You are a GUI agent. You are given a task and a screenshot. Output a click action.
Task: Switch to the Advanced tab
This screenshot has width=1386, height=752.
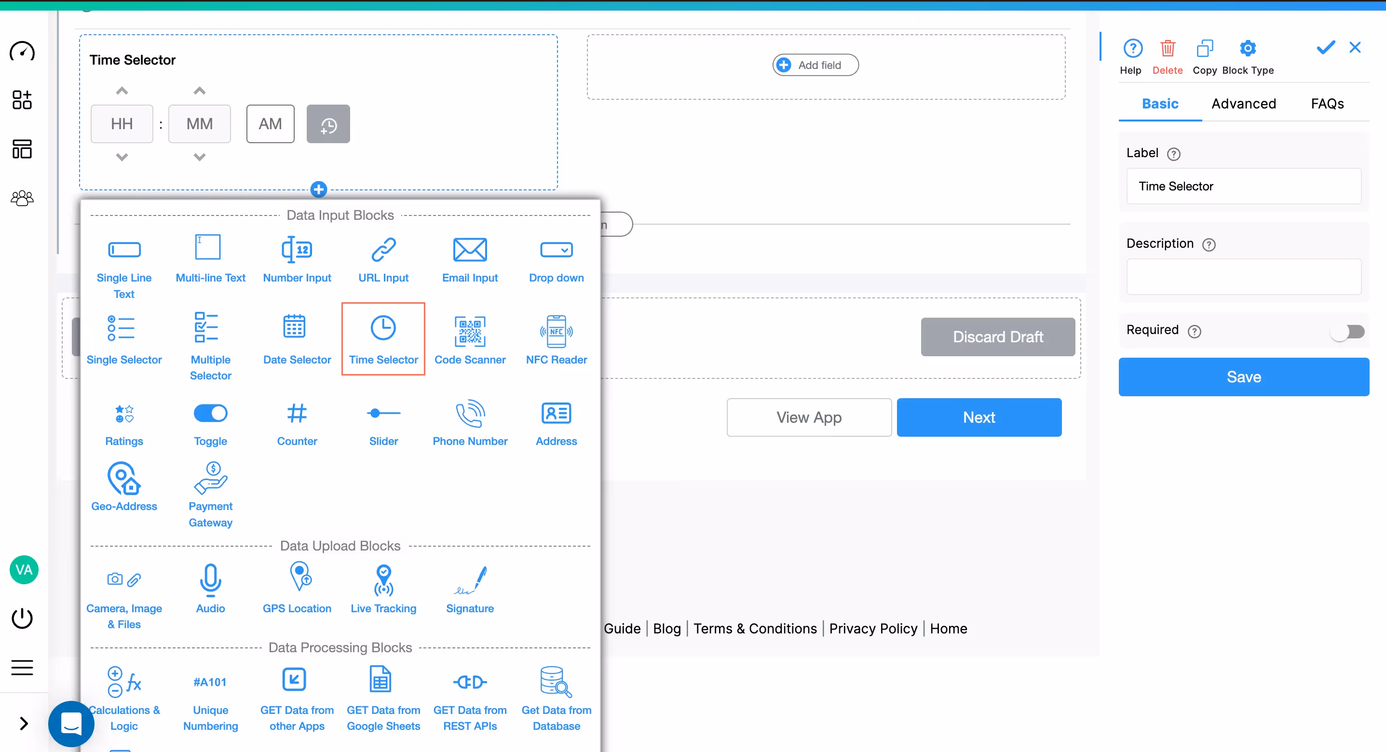click(1243, 104)
